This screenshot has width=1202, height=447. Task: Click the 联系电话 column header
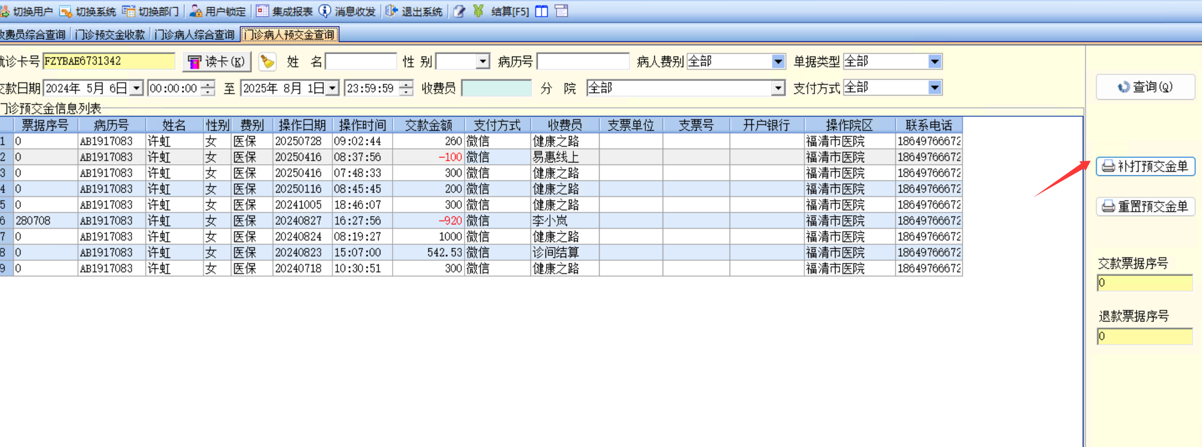[929, 125]
